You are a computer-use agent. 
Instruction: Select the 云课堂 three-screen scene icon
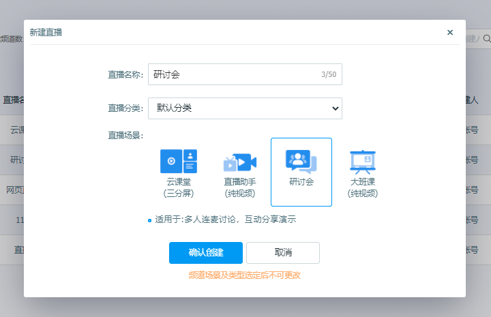coord(179,161)
